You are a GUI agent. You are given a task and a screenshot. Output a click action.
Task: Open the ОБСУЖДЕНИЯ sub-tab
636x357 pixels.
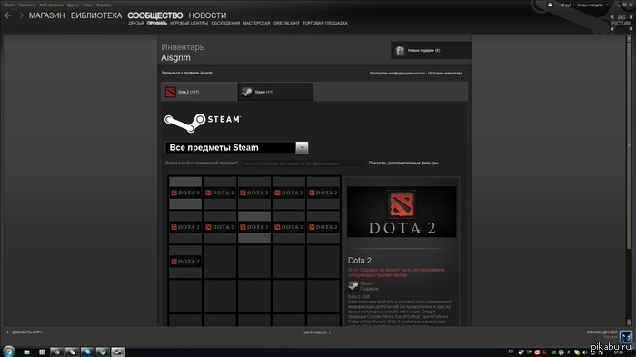[225, 23]
